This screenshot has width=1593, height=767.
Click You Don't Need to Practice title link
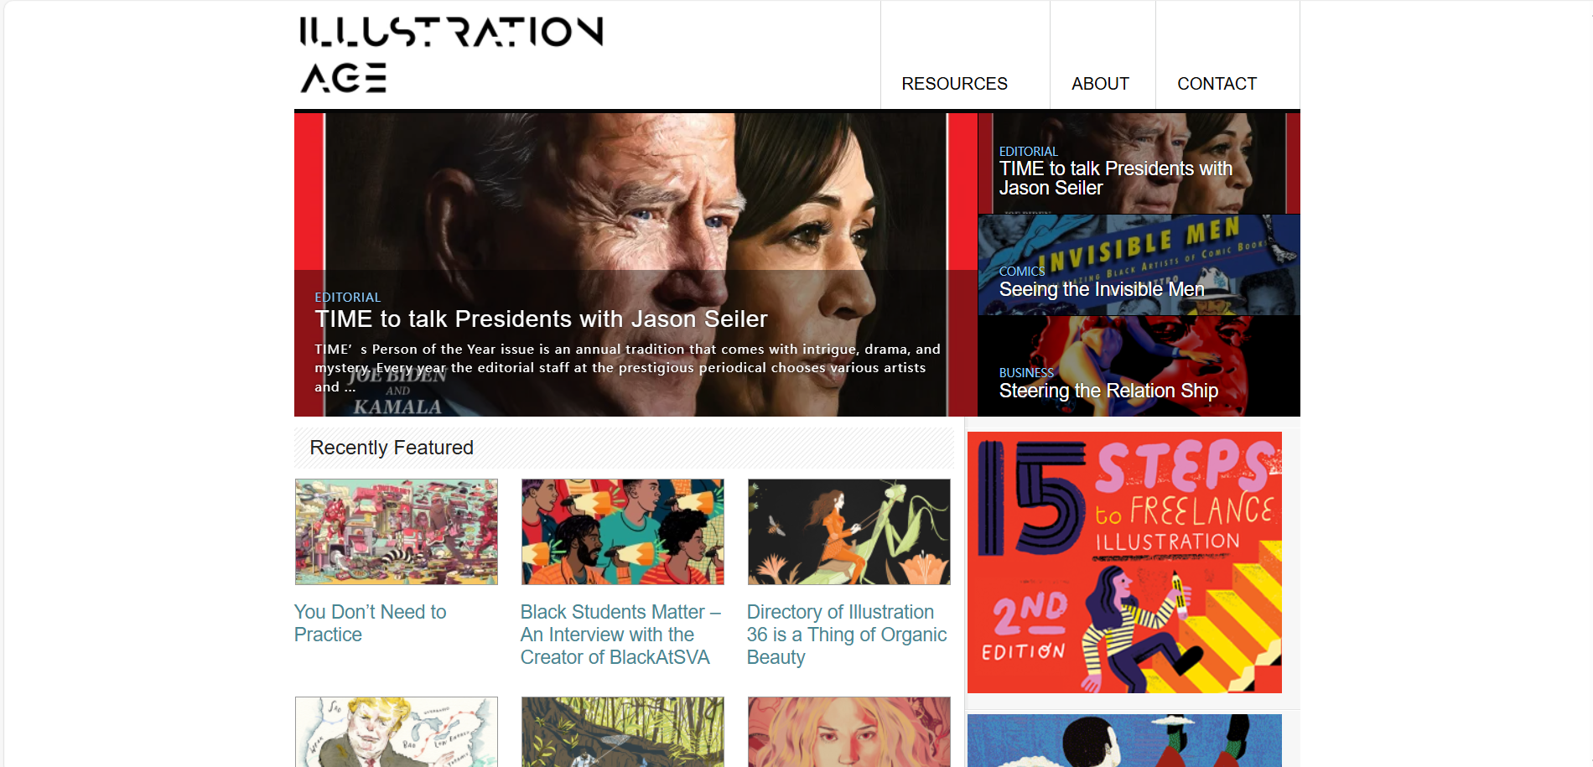tap(370, 624)
